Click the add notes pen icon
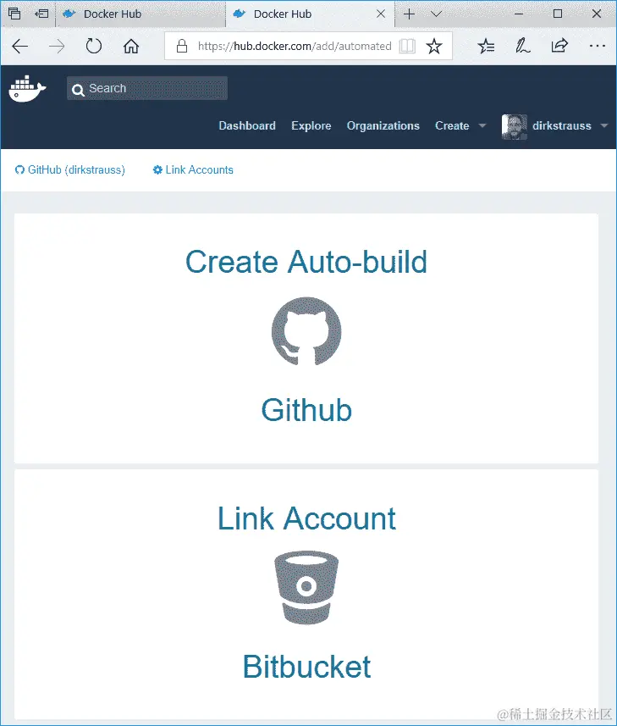Image resolution: width=617 pixels, height=726 pixels. pos(523,46)
